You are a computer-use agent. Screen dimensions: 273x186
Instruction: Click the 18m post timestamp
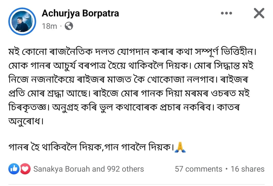point(50,26)
